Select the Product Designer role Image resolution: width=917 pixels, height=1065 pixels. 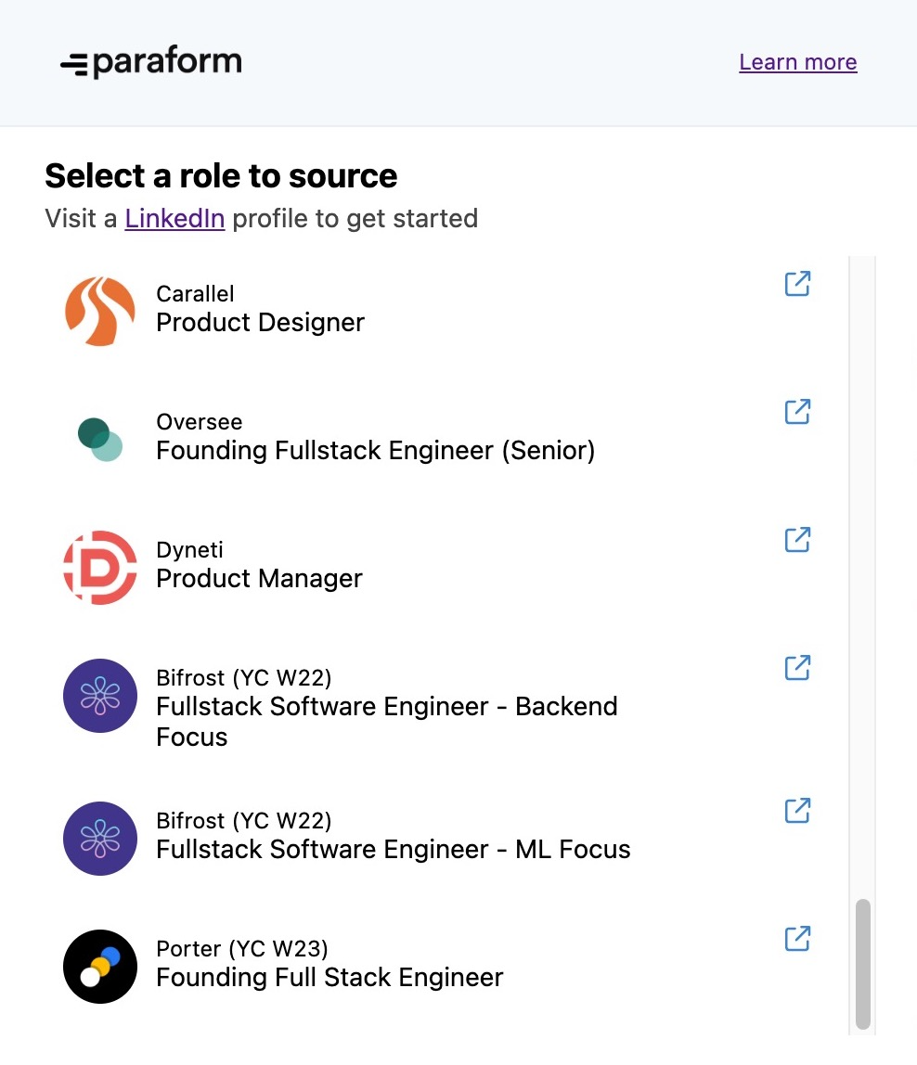click(261, 323)
